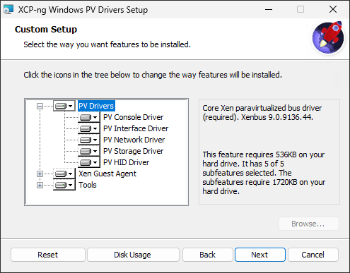The image size is (350, 273).
Task: Click the 'Custom Setup' heading
Action: [x=46, y=30]
